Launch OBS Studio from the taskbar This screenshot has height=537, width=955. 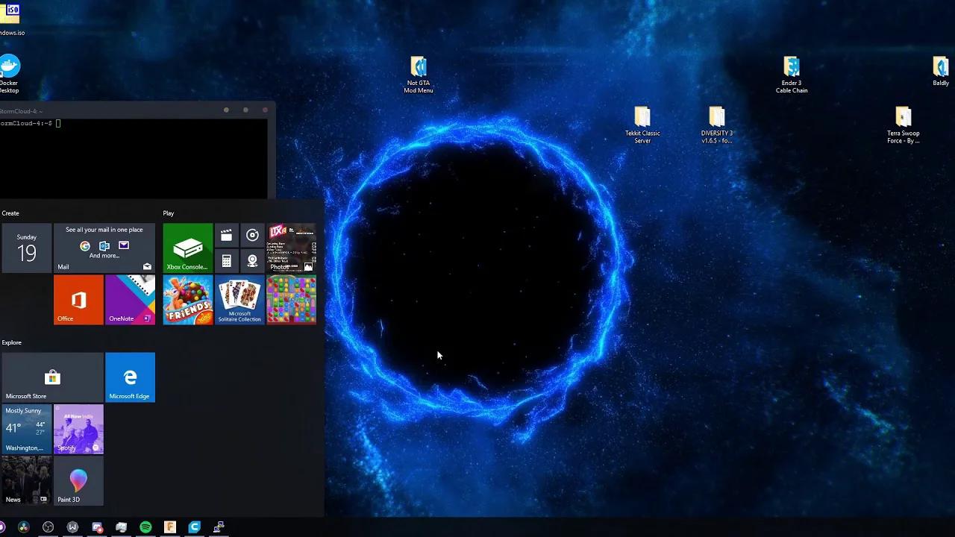pos(48,527)
